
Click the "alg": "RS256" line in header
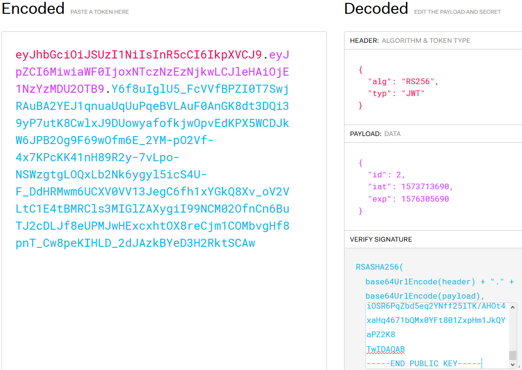(403, 81)
